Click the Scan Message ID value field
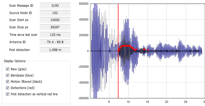205x106 pixels. (x=55, y=6)
